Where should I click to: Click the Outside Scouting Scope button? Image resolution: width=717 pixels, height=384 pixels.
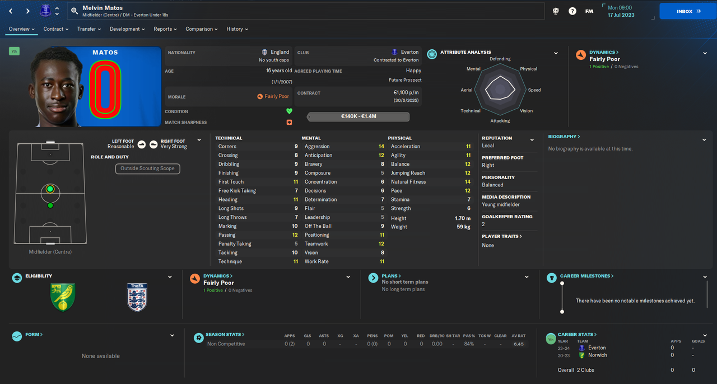(x=148, y=168)
